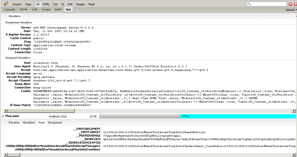Click the __EVENTARGUMENT parameter name

coord(87,129)
